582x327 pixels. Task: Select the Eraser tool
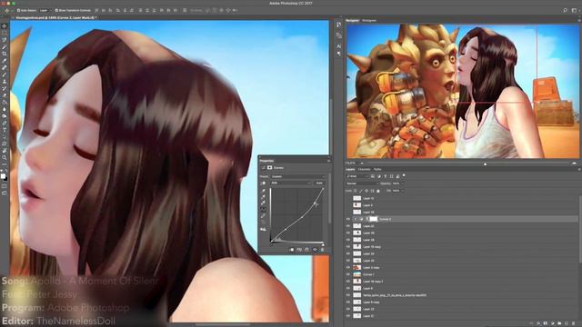click(5, 95)
